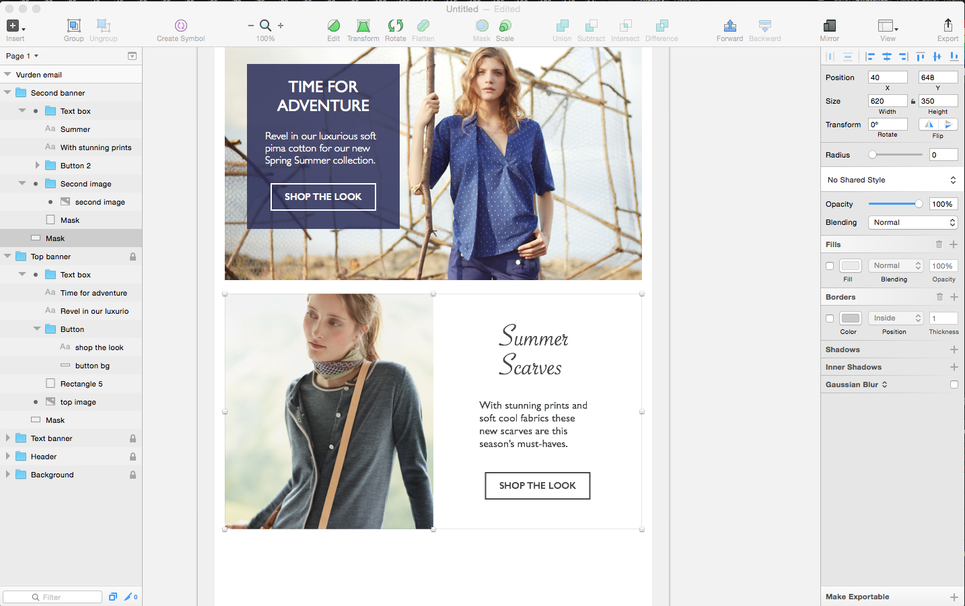The image size is (965, 606).
Task: Open the Blending Normal dropdown
Action: coord(913,222)
